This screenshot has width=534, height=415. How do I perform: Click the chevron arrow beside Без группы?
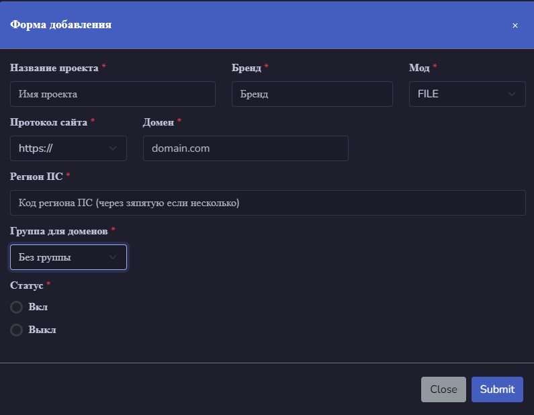pyautogui.click(x=113, y=257)
